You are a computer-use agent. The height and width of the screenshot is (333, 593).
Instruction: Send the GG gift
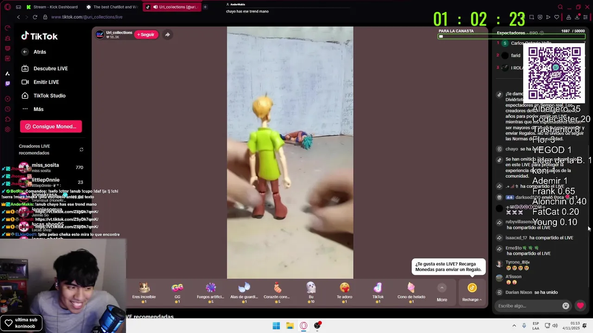(x=177, y=293)
